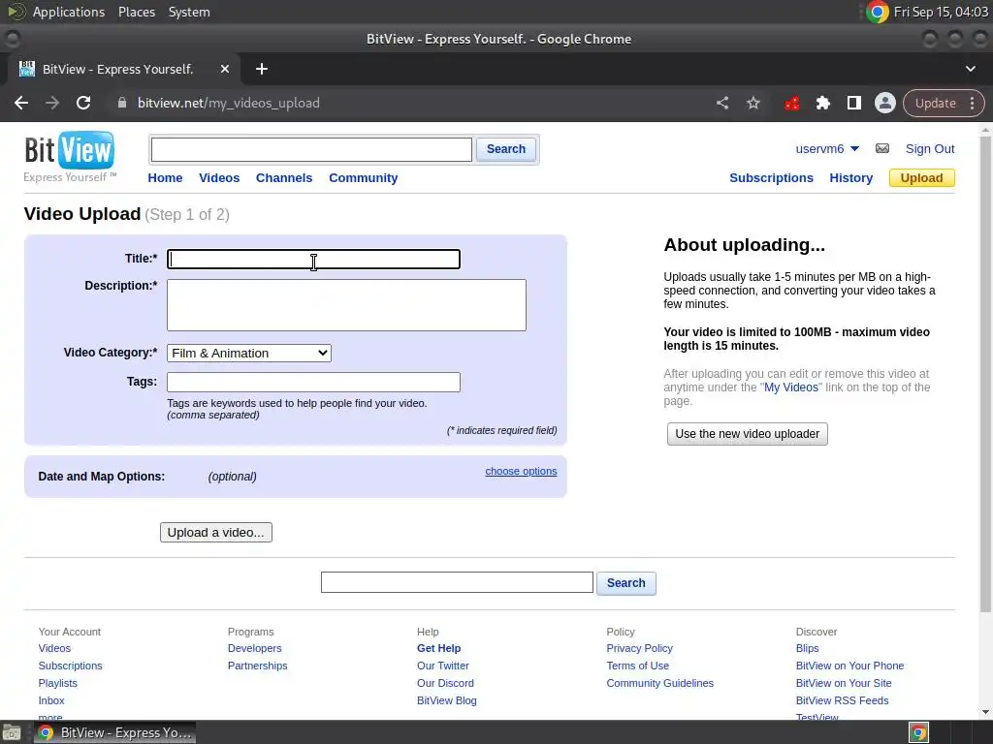Click the yellow Upload button

921,178
